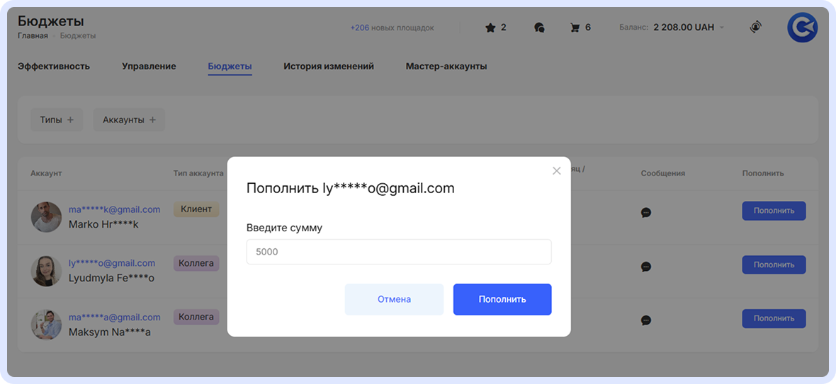Screen dimensions: 836x384
Task: Add a filter with Типы plus
Action: [57, 120]
